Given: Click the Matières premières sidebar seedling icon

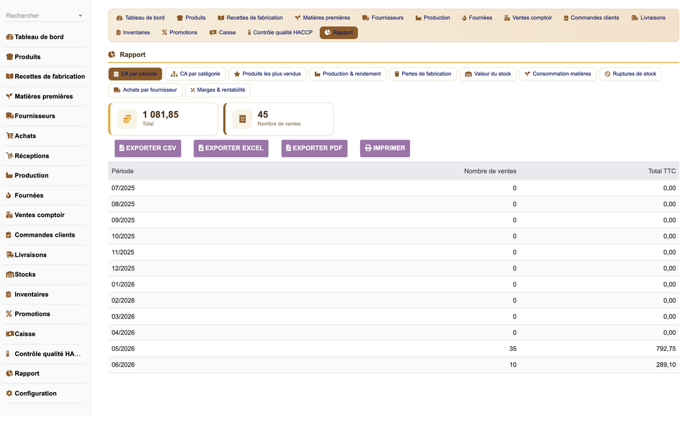Looking at the screenshot, I should point(9,97).
